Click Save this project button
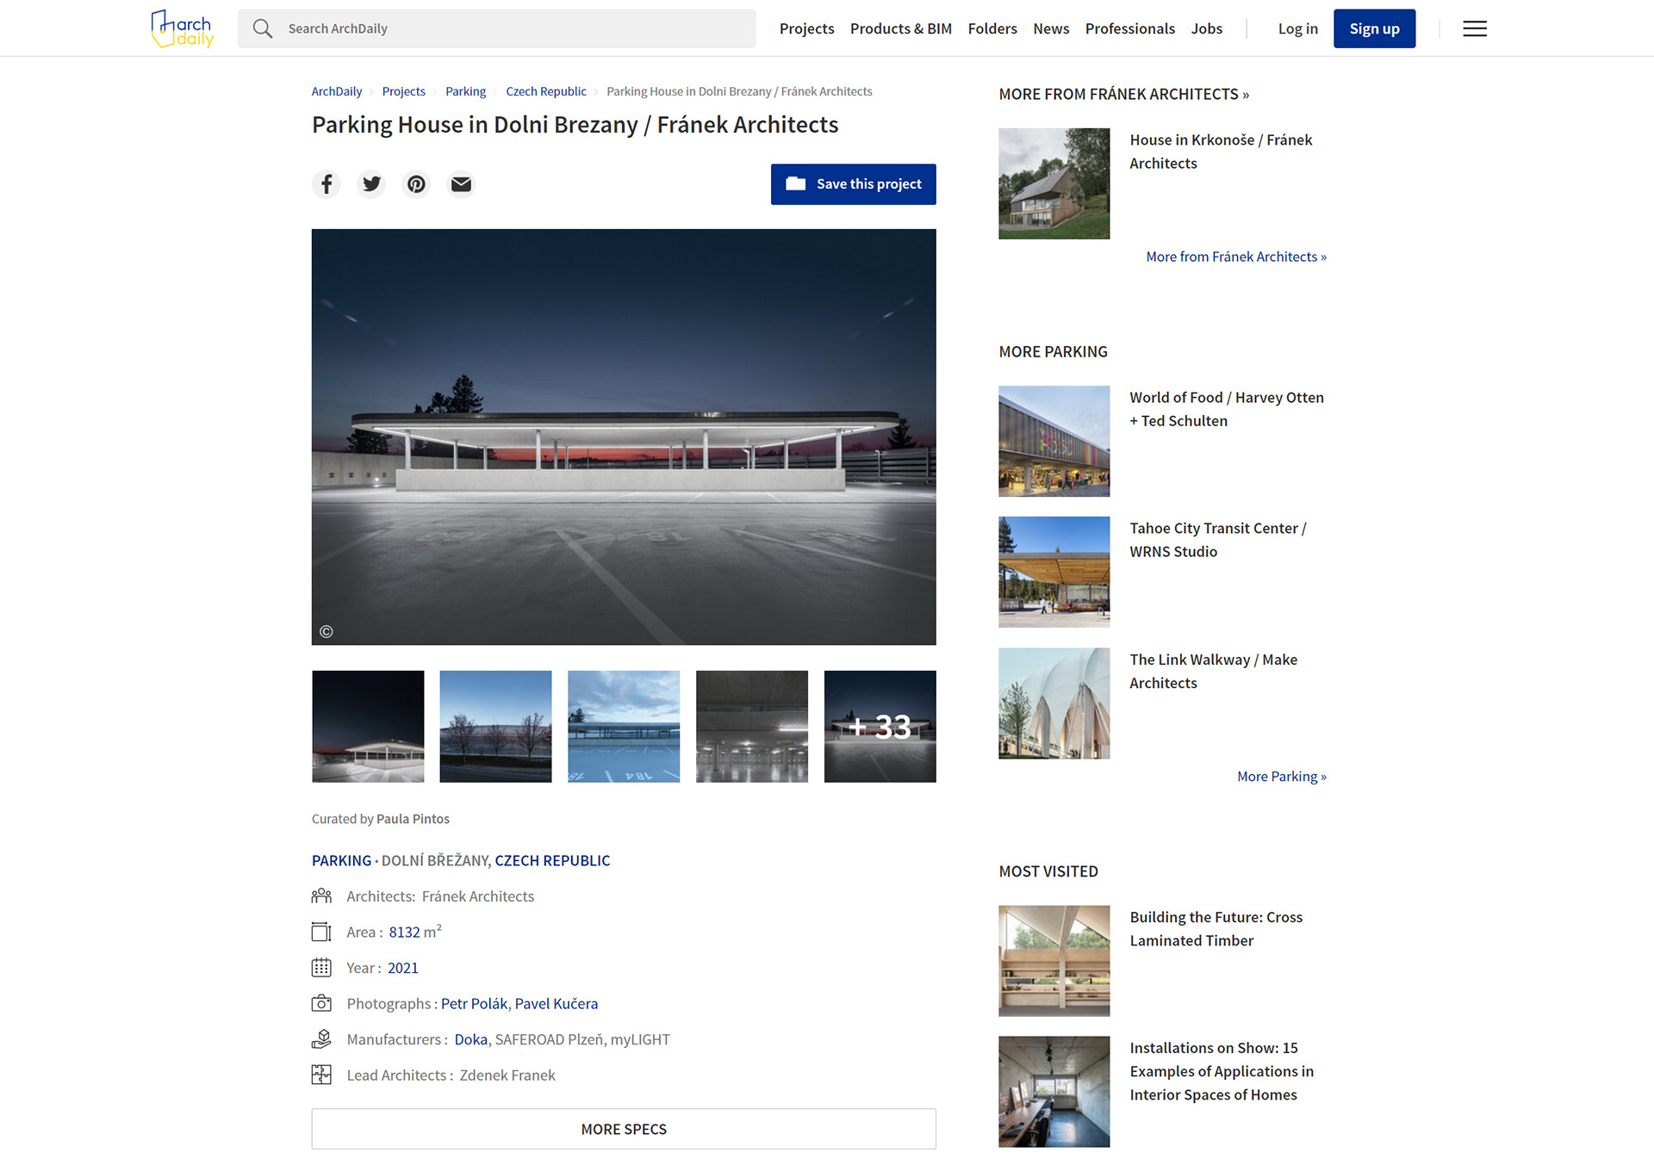The height and width of the screenshot is (1165, 1654). tap(853, 184)
